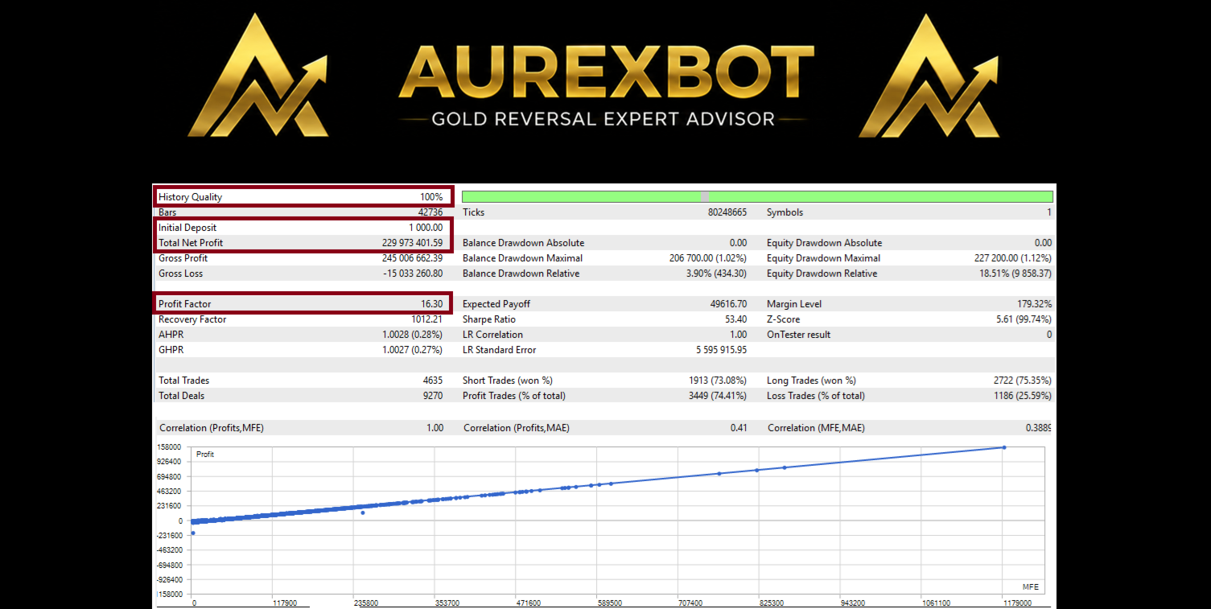The width and height of the screenshot is (1211, 609).
Task: Select the Correlation (Profits,MAE) value 0.41
Action: pyautogui.click(x=739, y=428)
